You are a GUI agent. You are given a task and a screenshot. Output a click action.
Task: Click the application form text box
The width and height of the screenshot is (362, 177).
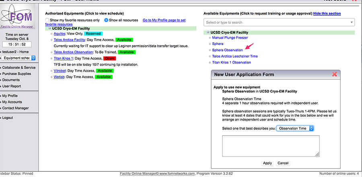[271, 146]
